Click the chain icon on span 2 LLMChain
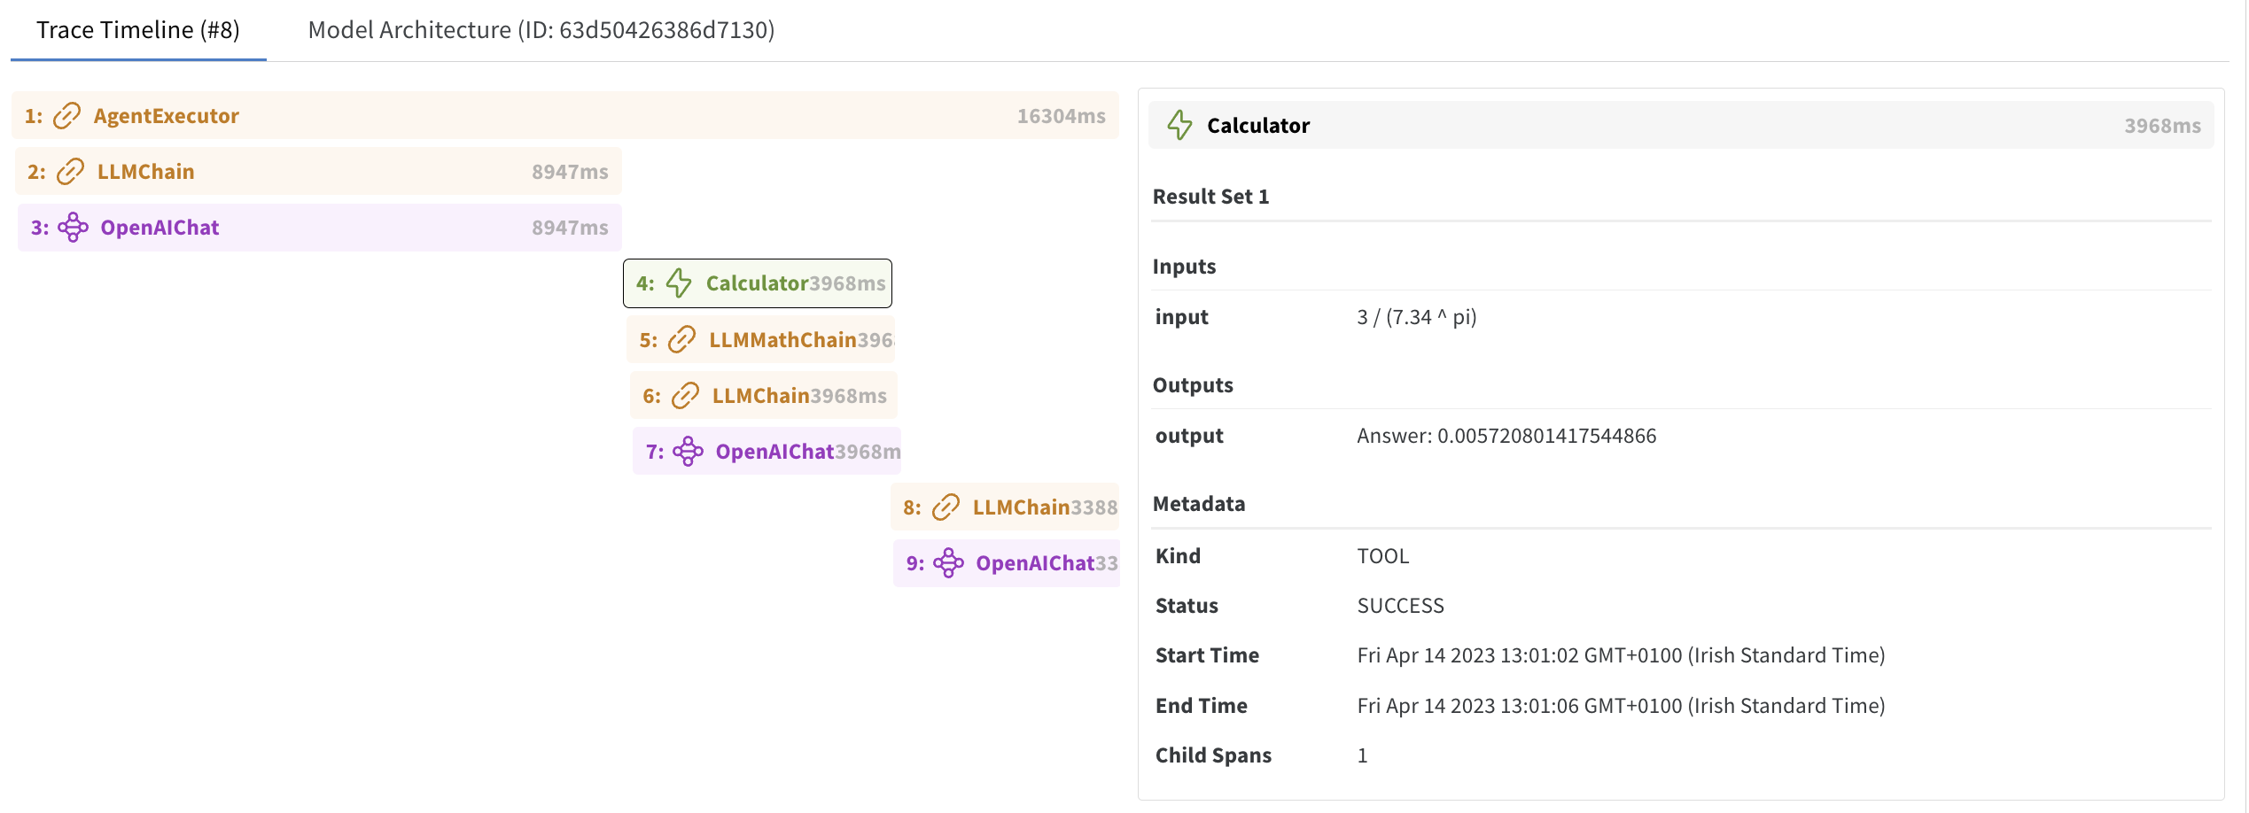This screenshot has width=2249, height=813. click(x=70, y=172)
